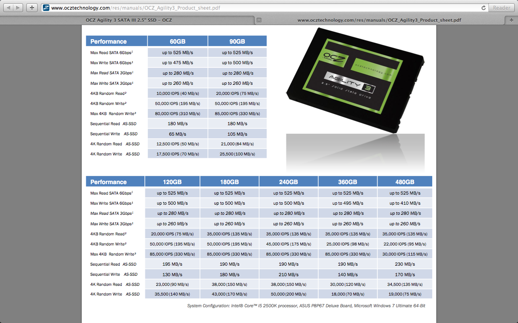Go forward with the Safari forward arrow
The image size is (518, 323).
[19, 8]
